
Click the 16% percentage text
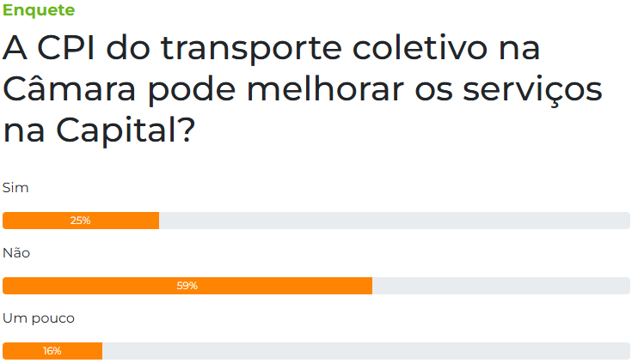(x=52, y=351)
